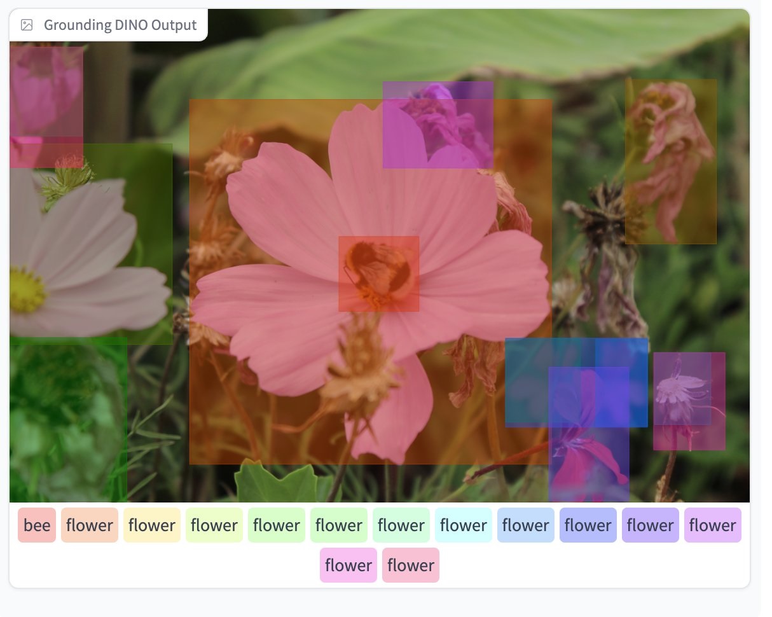Screen dimensions: 772x617
Task: Click the purple box over the bottom-right purple flower
Action: (589, 458)
